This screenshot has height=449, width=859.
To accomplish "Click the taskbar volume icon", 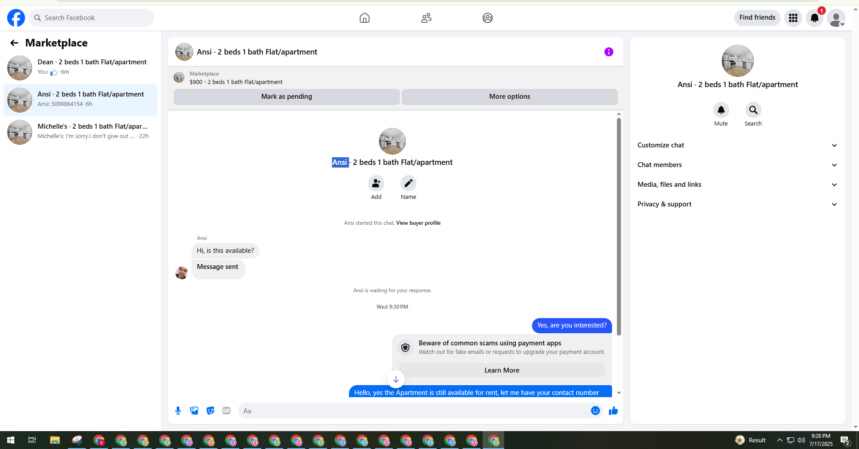I will pyautogui.click(x=801, y=440).
